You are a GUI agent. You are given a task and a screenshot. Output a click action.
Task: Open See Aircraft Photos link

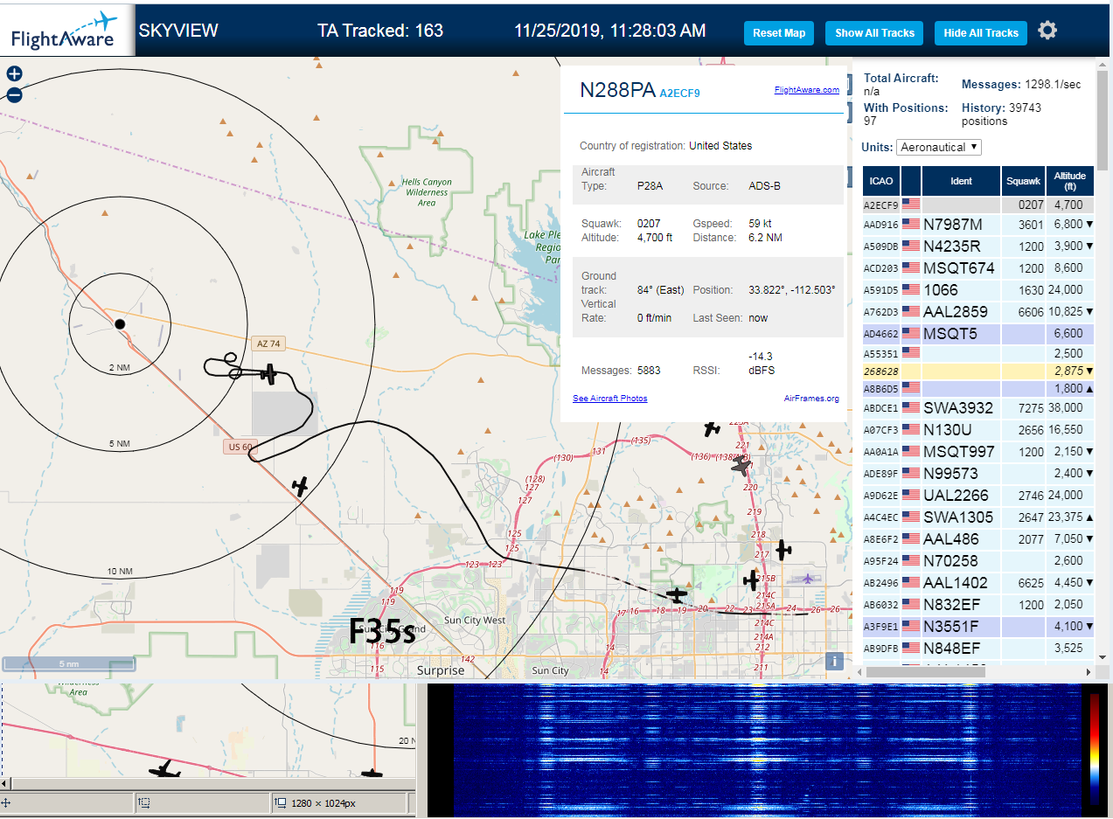tap(610, 399)
